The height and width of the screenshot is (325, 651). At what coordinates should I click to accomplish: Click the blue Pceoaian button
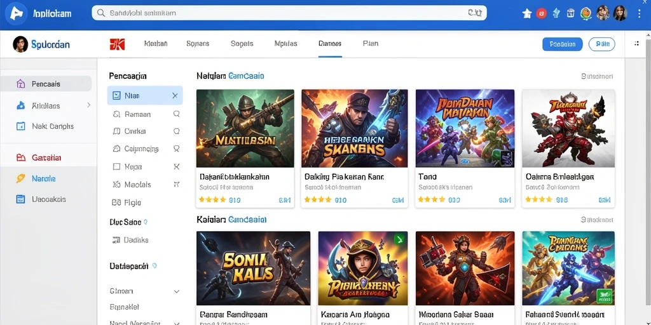(563, 44)
